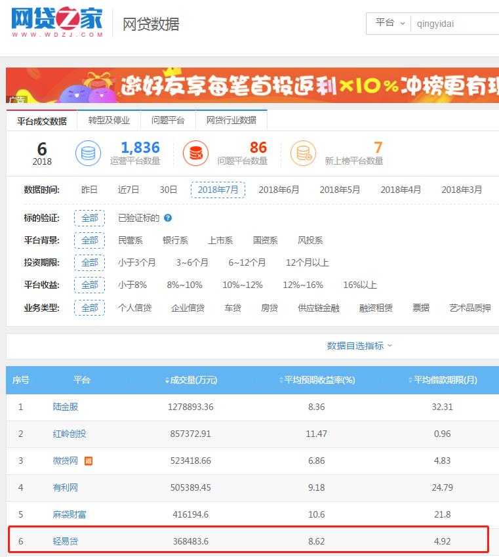
Task: Filter platform yield 8%~10%
Action: coord(185,285)
